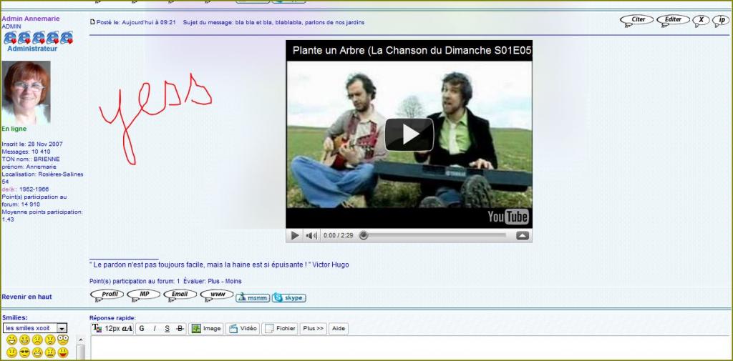733x361 pixels.
Task: Expand the player menu arrow beside seek bar
Action: point(523,235)
